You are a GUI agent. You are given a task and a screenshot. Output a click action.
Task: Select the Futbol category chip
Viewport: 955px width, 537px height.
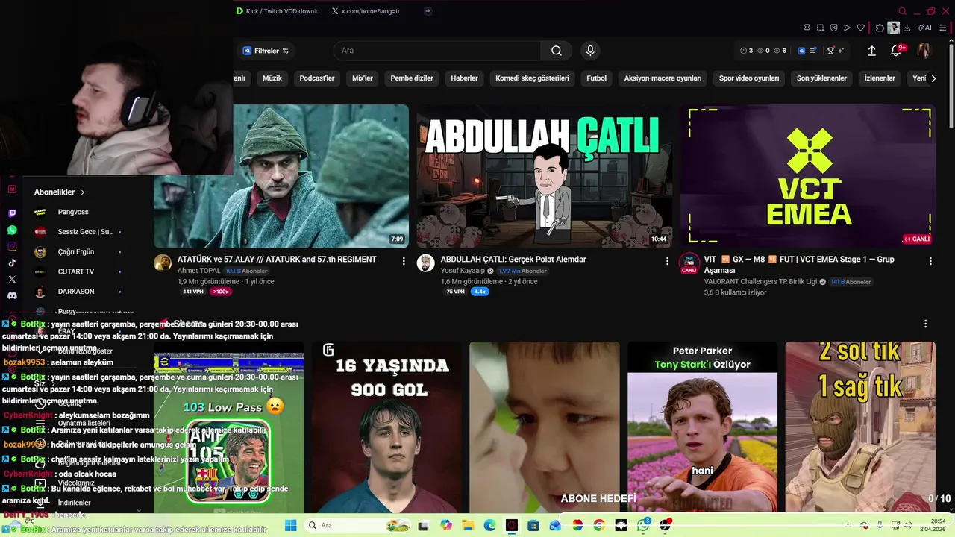point(596,78)
